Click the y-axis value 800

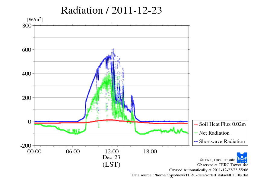(27, 25)
